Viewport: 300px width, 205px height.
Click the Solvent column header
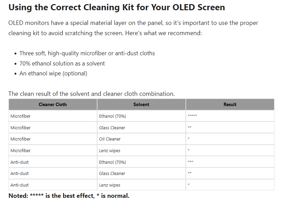141,104
